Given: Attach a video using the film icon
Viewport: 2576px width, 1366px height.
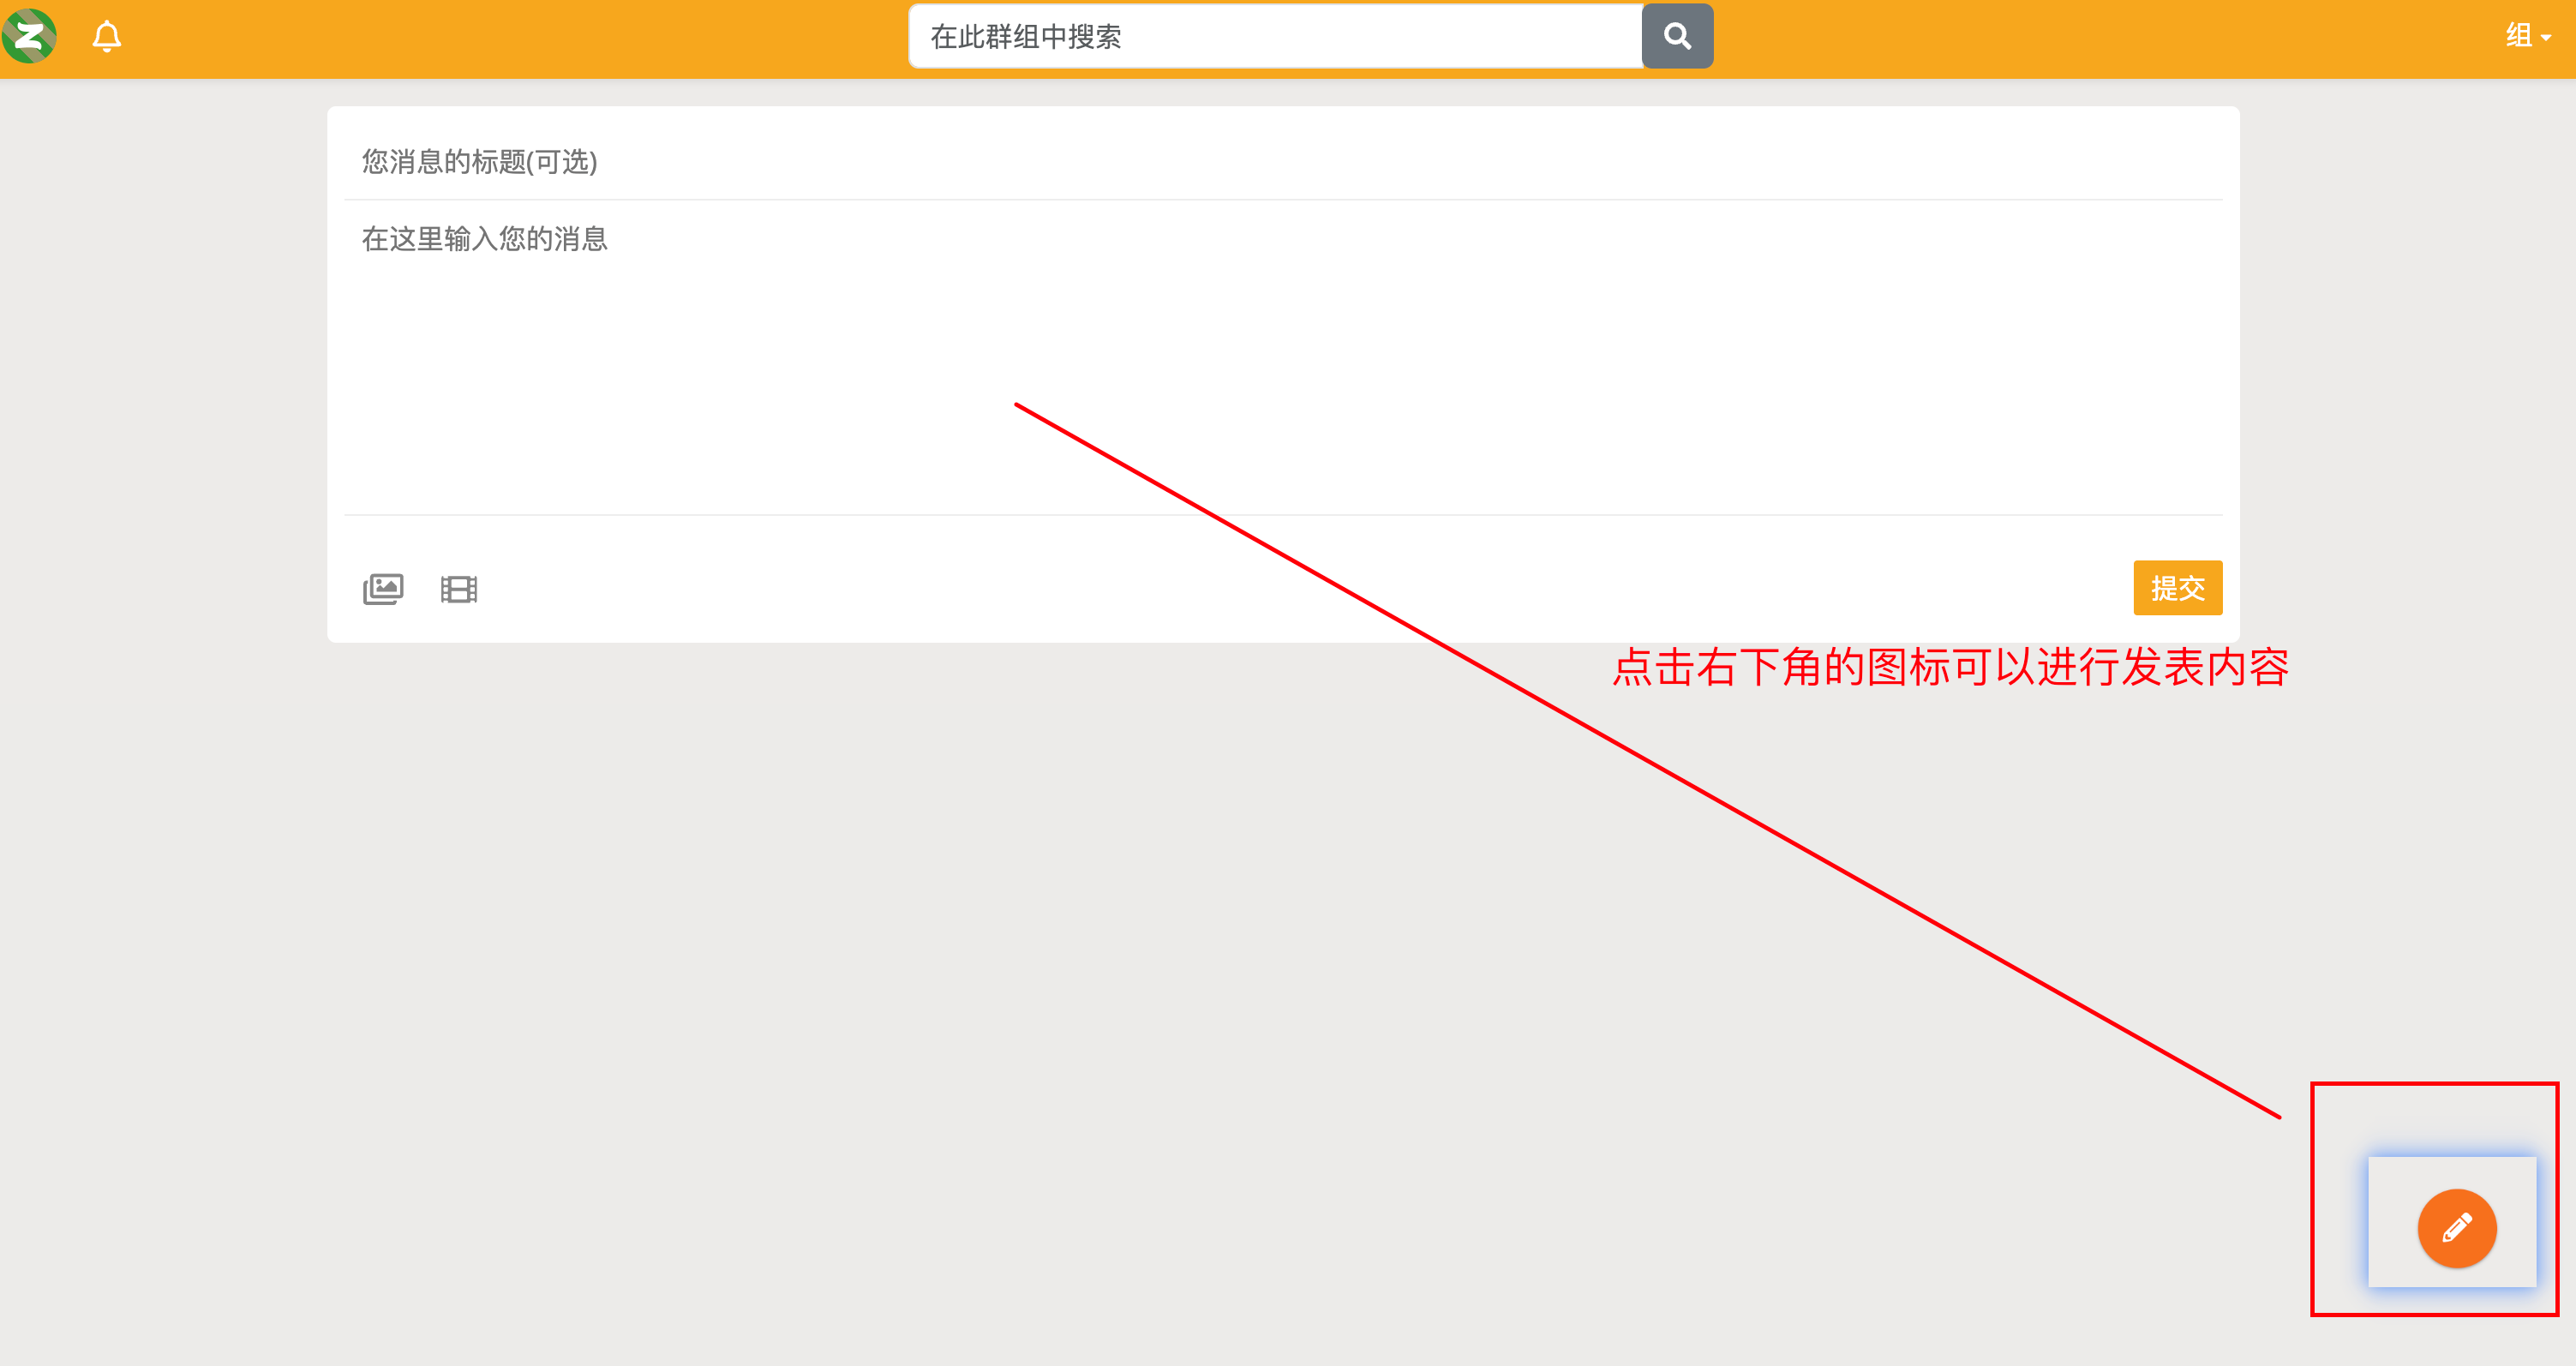Looking at the screenshot, I should click(459, 589).
